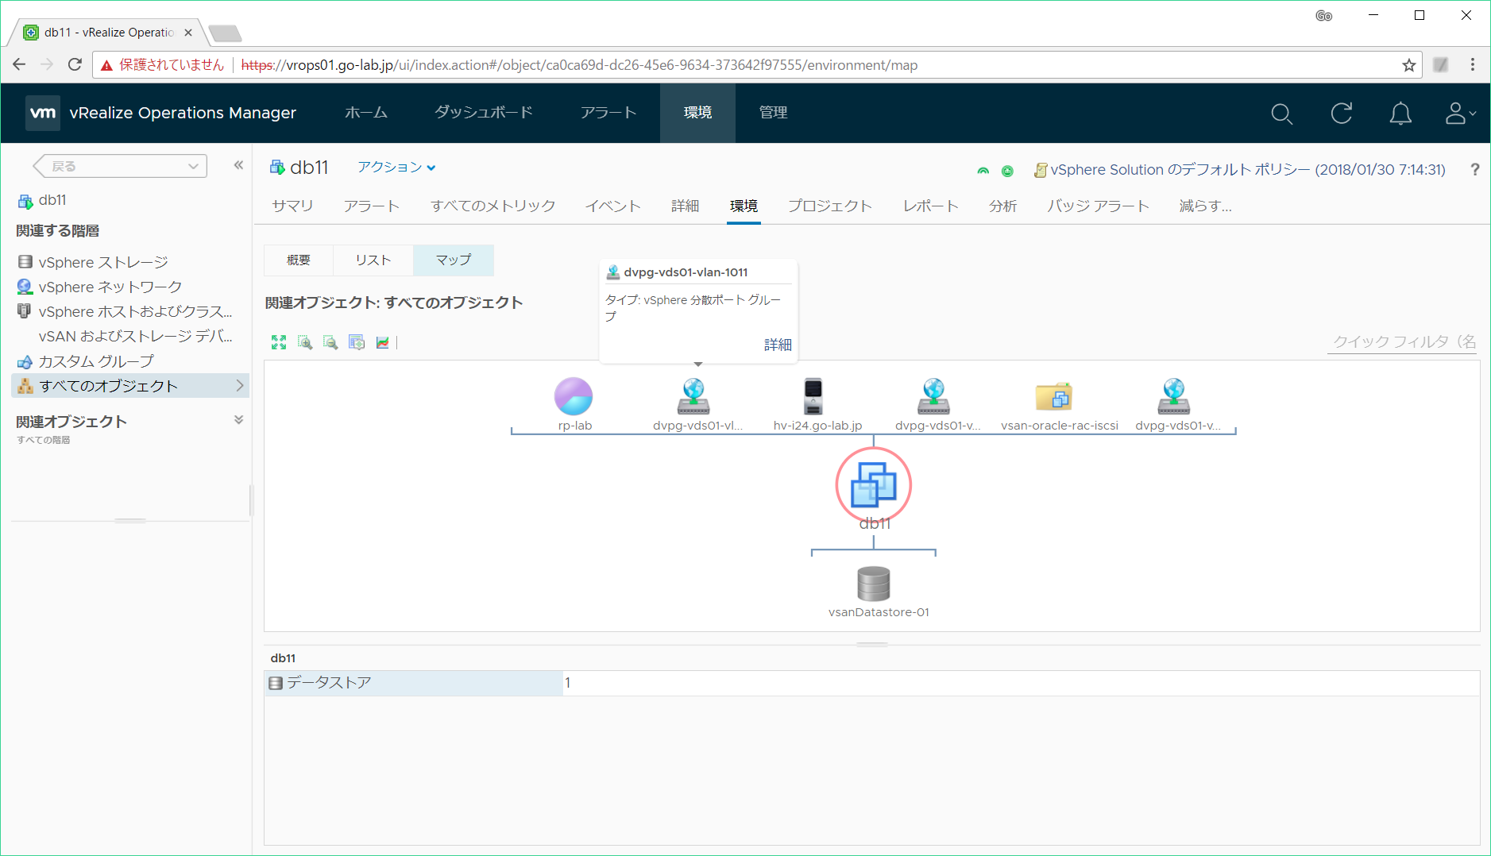Screen dimensions: 1491x856
Task: Click the zoom-out magnifier icon in map toolbar
Action: [330, 342]
